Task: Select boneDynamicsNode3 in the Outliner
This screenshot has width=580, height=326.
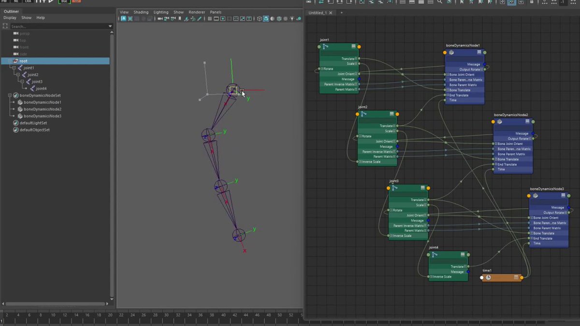Action: [x=43, y=116]
